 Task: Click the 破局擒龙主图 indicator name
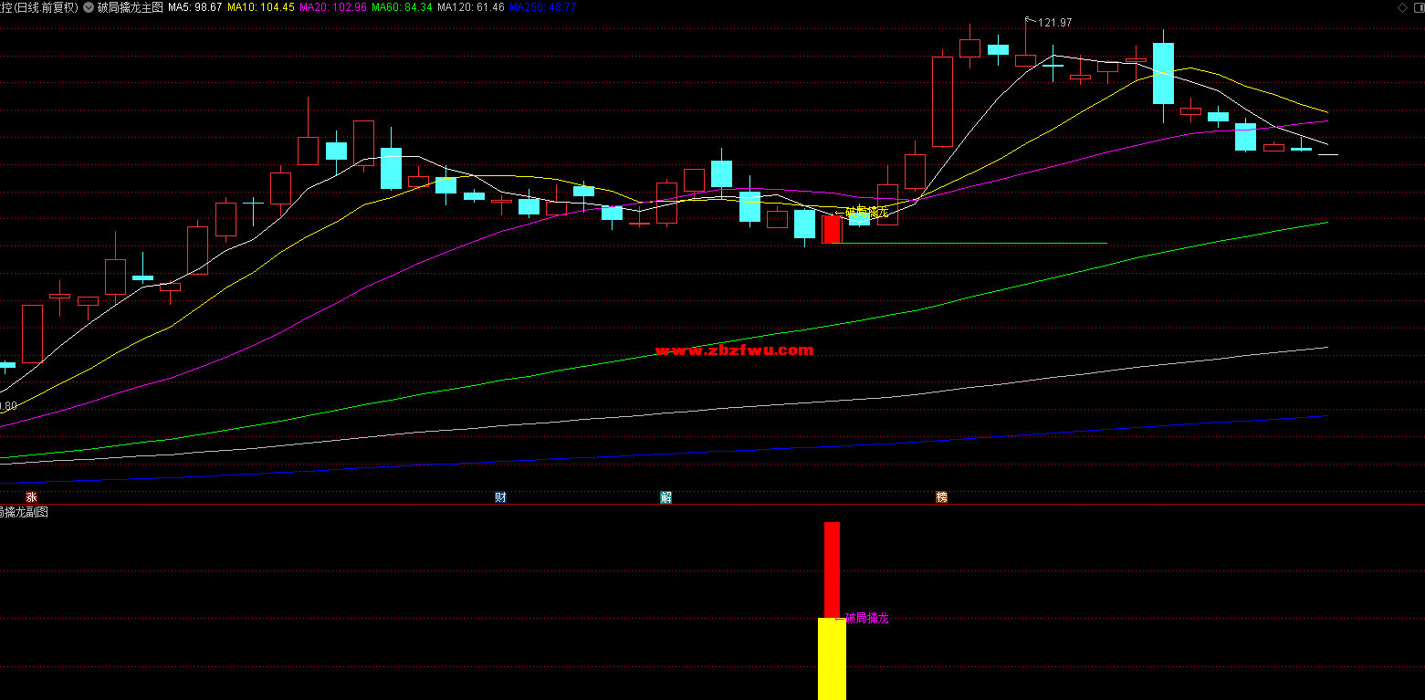coord(131,7)
